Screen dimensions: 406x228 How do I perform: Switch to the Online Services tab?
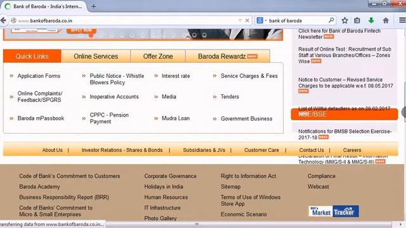tap(96, 56)
